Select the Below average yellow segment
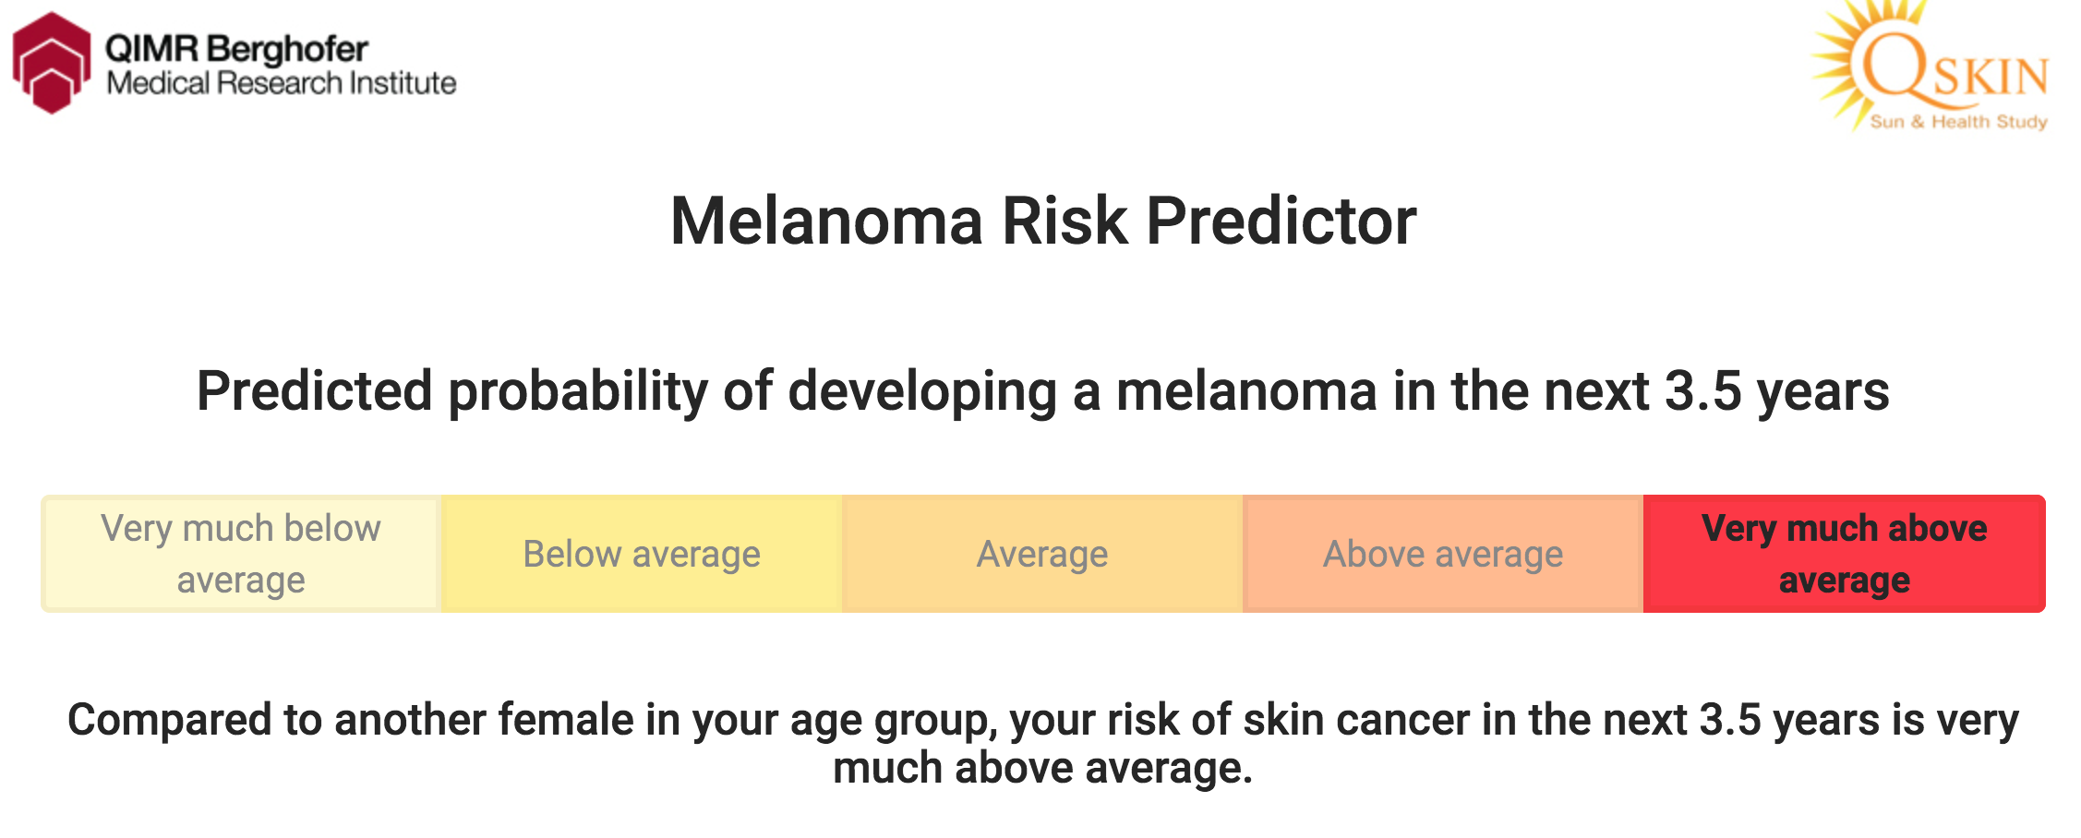Image resolution: width=2081 pixels, height=838 pixels. click(642, 554)
